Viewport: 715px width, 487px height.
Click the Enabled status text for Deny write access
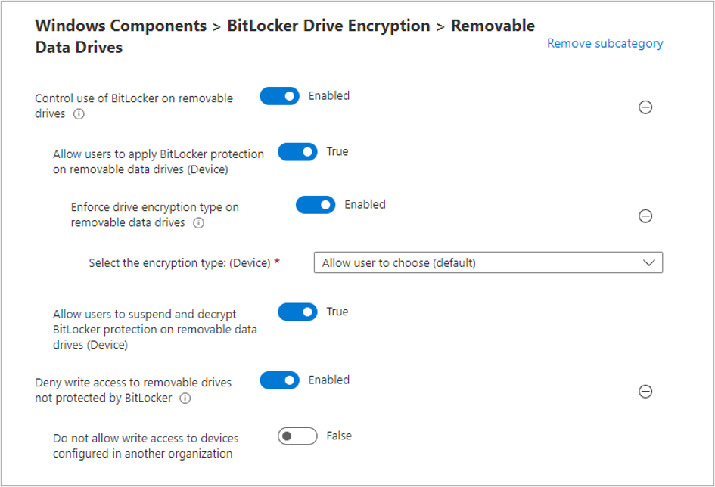pos(329,380)
